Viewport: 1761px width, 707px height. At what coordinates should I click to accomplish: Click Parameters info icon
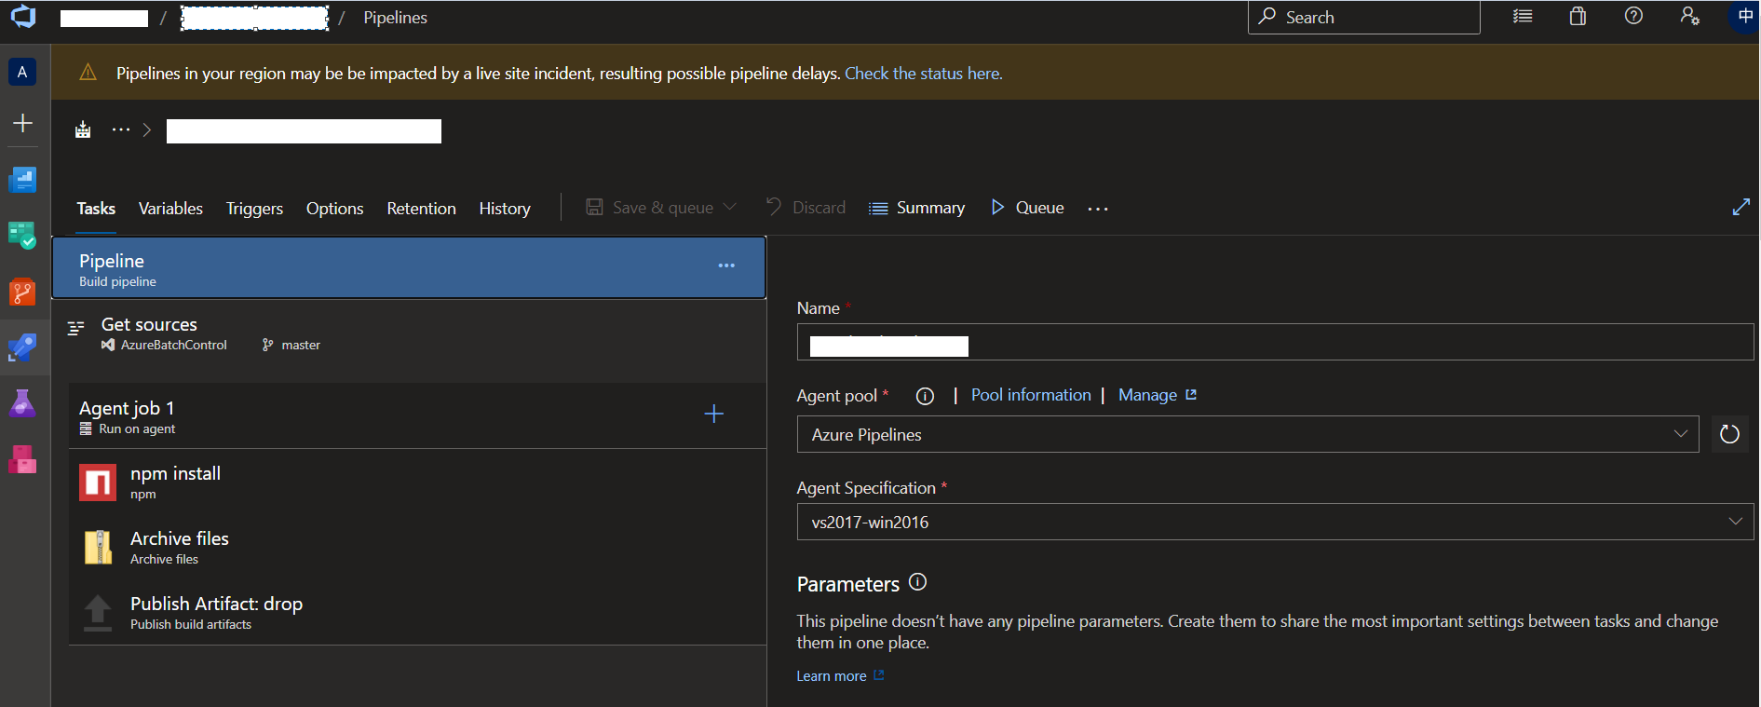917,582
